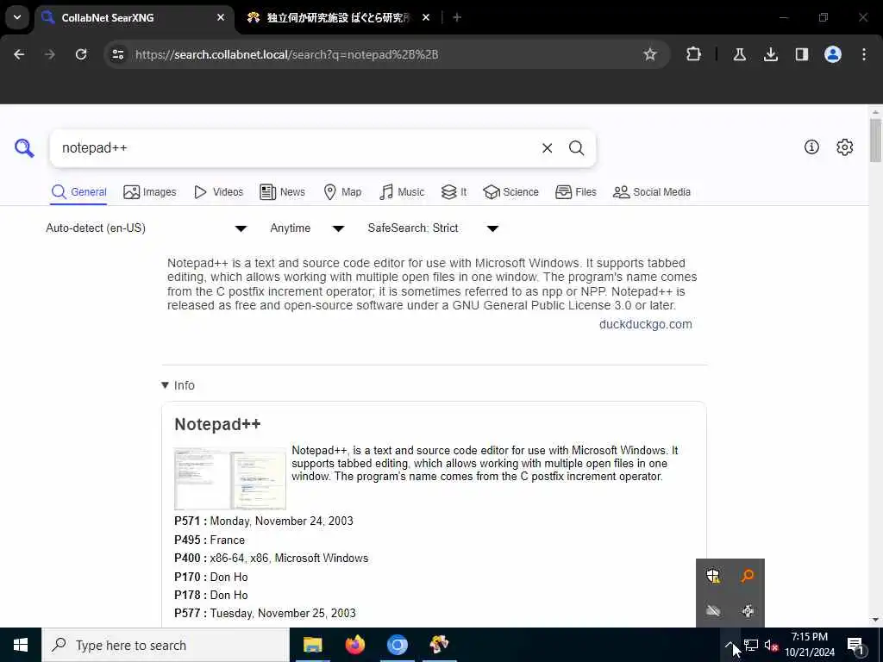Click the SearXNG magnifier logo
Viewport: 883px width, 662px height.
coord(24,148)
